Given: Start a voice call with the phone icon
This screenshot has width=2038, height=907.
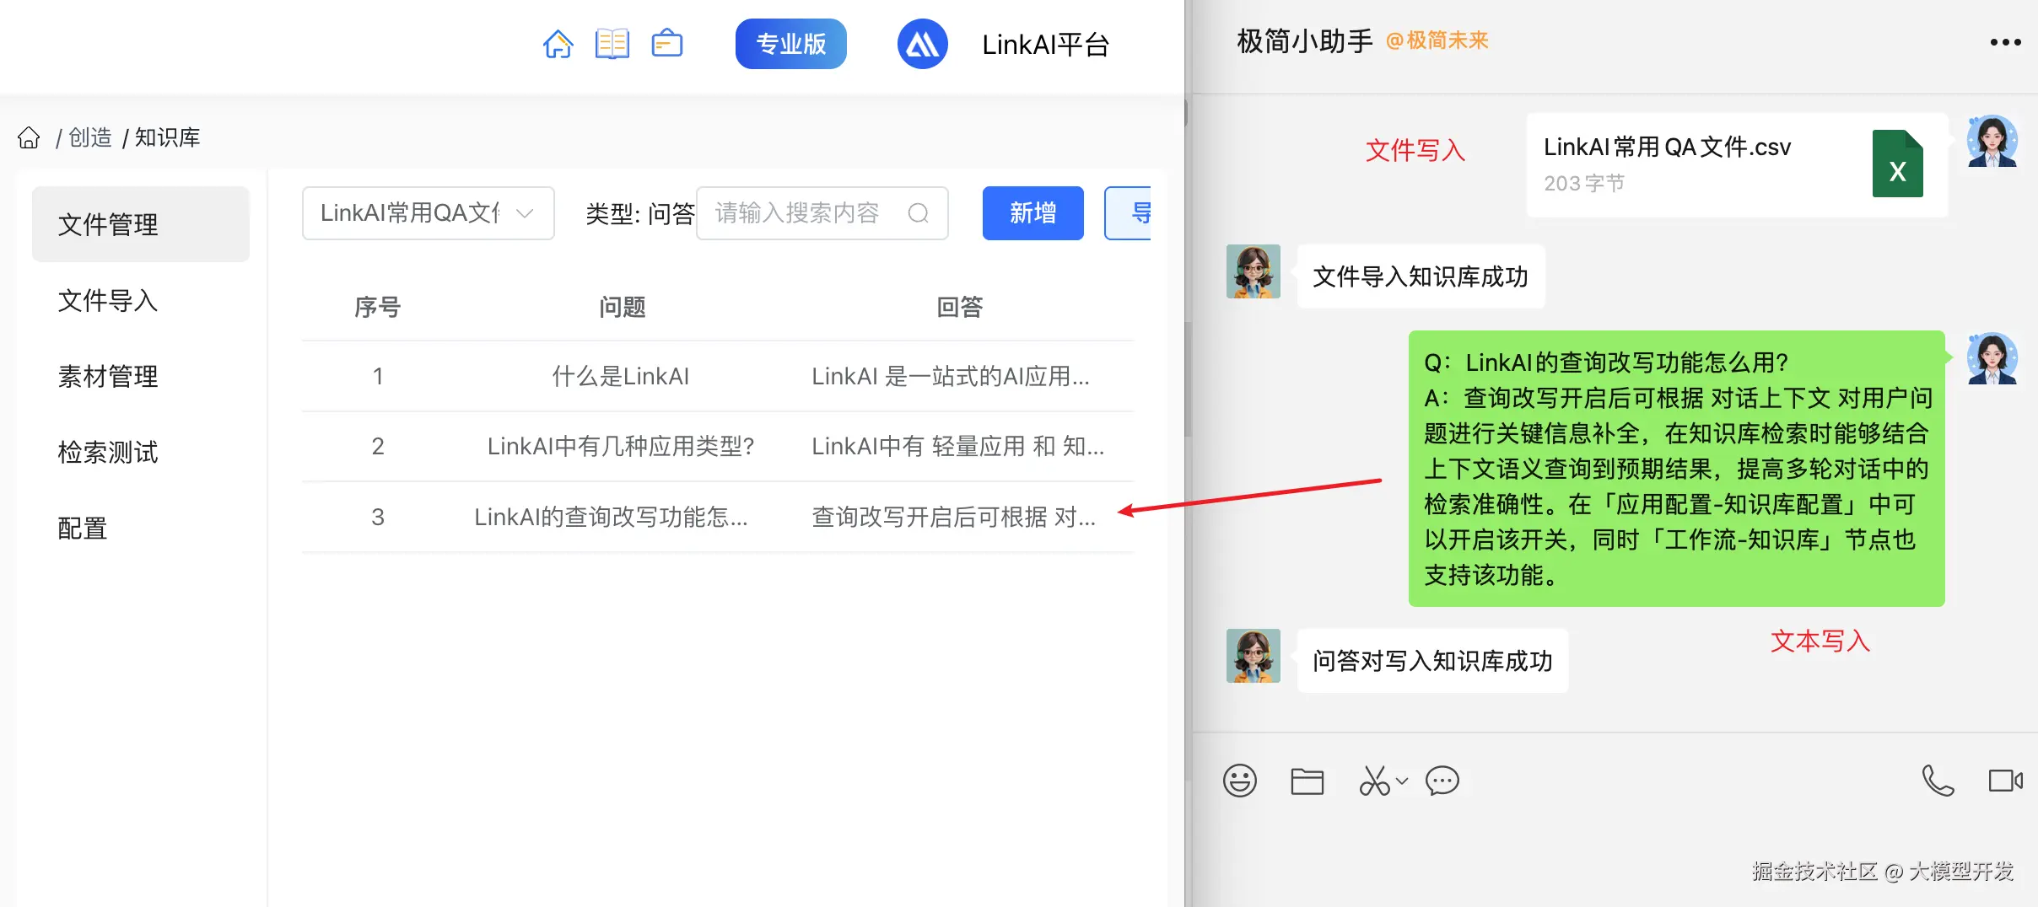Looking at the screenshot, I should (x=1938, y=781).
